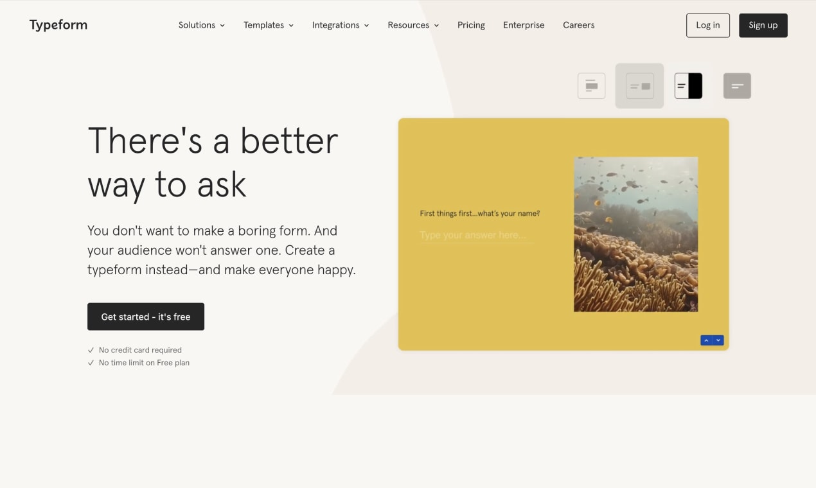Open the Pricing page
Viewport: 816px width, 488px height.
(x=471, y=25)
